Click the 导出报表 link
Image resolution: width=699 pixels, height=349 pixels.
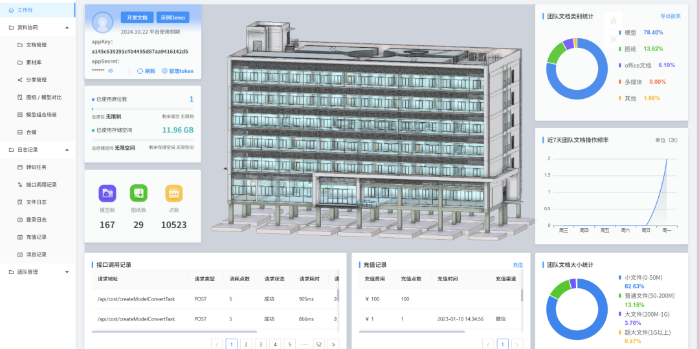670,16
